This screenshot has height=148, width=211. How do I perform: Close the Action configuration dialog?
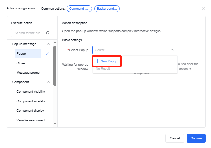(x=204, y=8)
